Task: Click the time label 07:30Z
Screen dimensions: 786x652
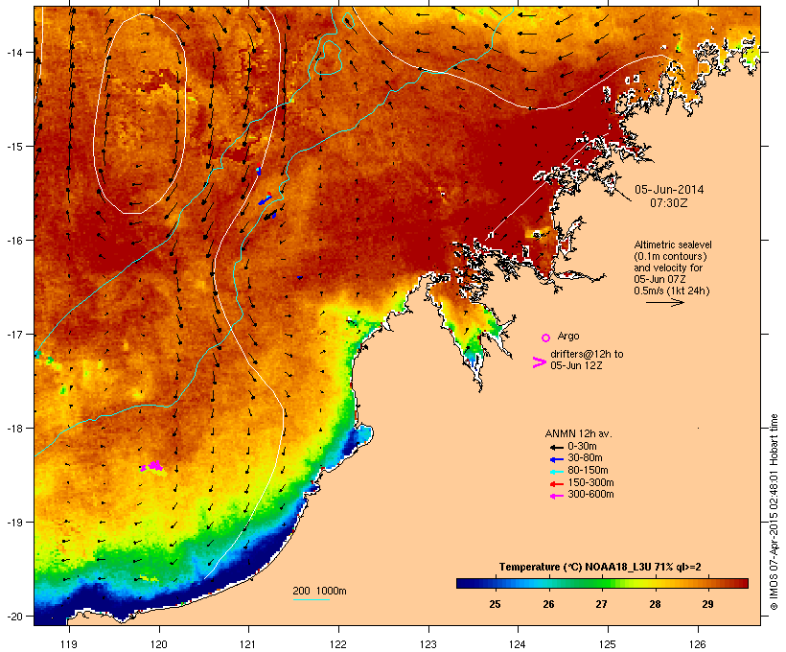Action: tap(669, 202)
